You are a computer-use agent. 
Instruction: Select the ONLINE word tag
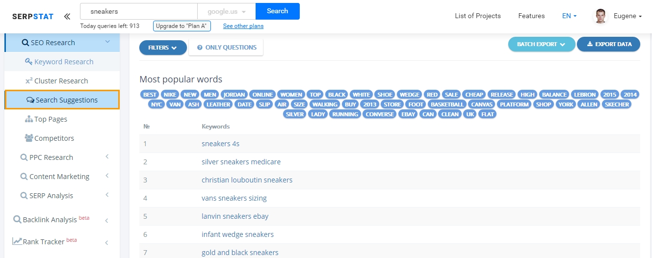tap(262, 95)
